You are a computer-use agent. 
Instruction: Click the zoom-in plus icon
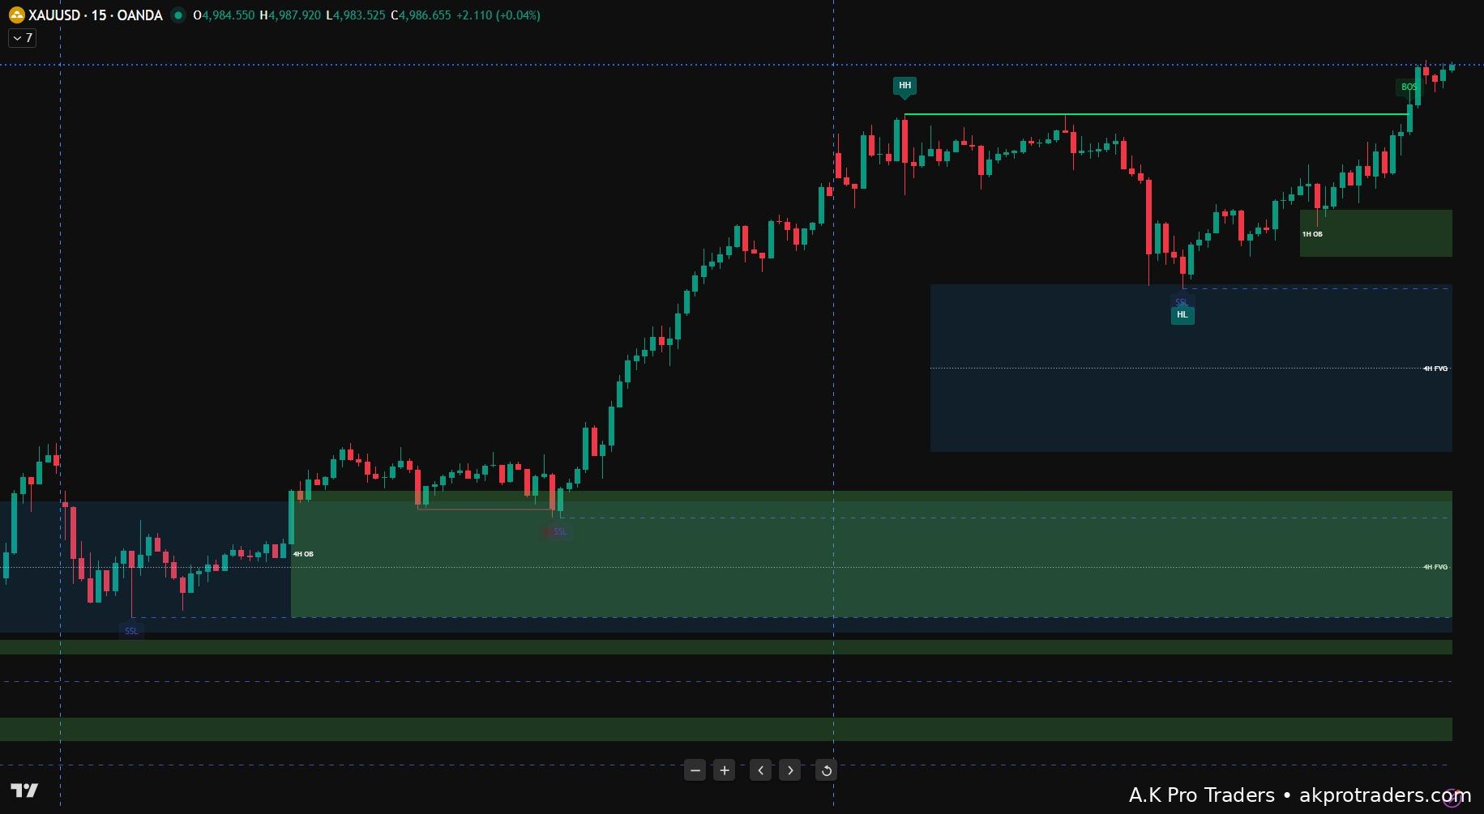724,769
